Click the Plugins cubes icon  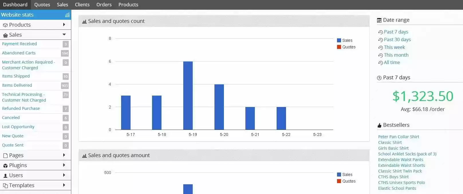tap(5, 166)
